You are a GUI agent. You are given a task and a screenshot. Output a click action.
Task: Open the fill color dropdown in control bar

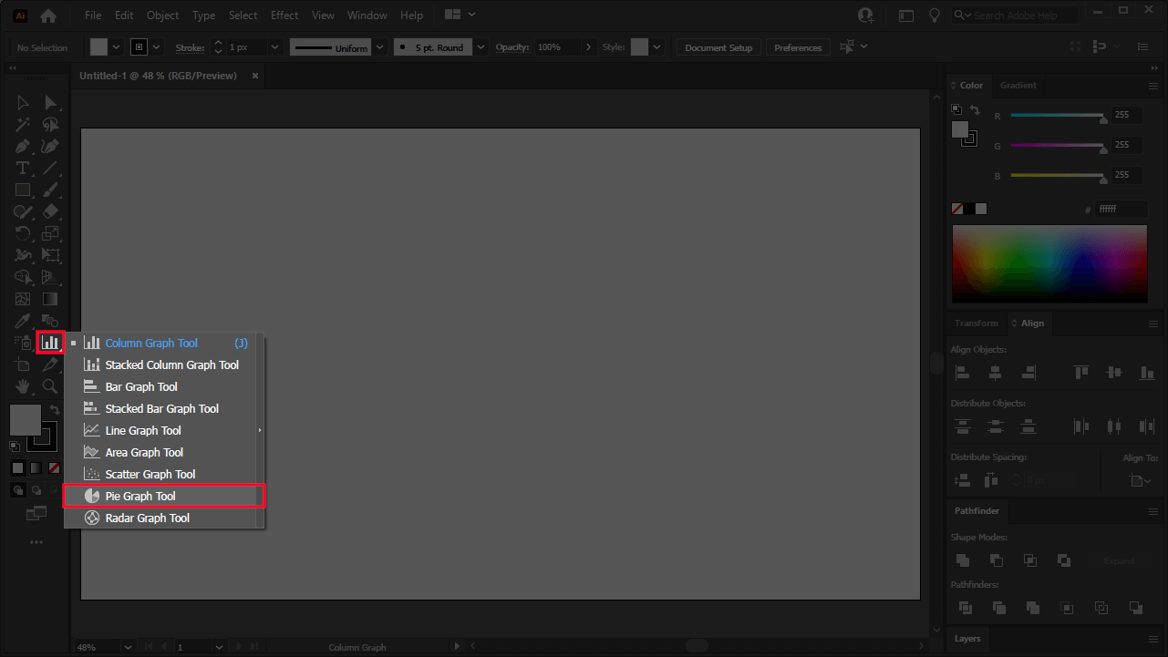pyautogui.click(x=117, y=47)
